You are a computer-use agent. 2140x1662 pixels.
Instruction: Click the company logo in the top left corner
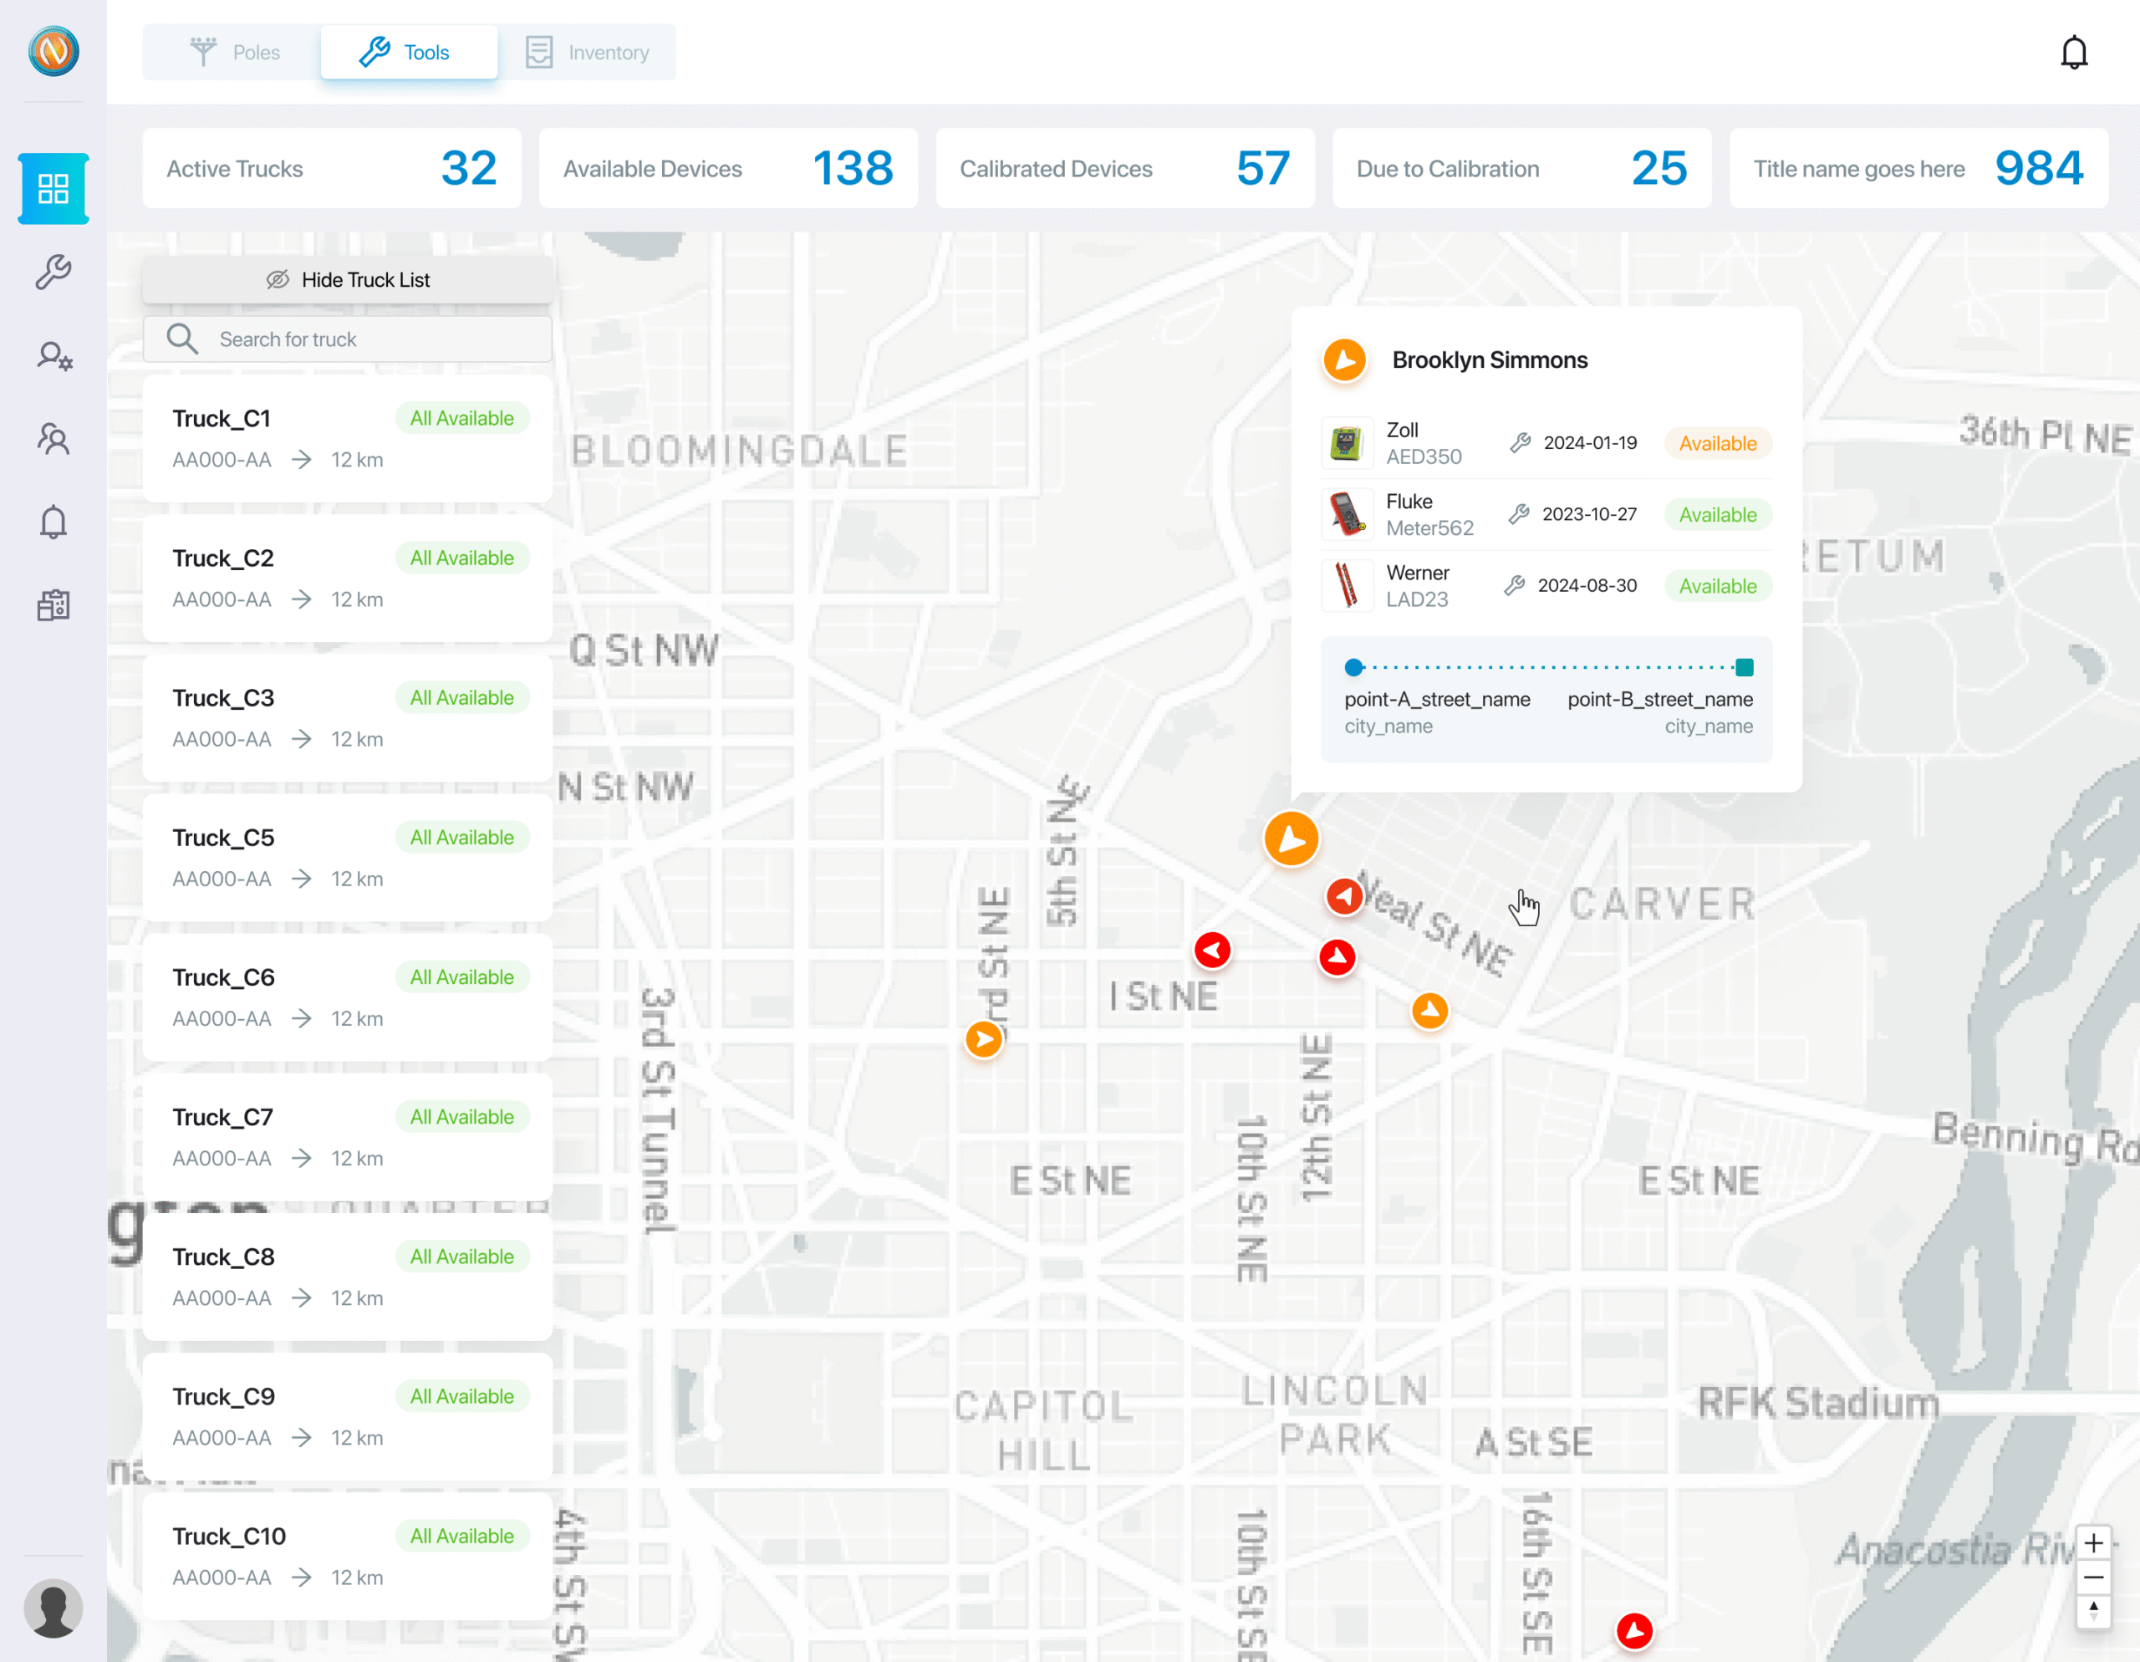pyautogui.click(x=53, y=52)
